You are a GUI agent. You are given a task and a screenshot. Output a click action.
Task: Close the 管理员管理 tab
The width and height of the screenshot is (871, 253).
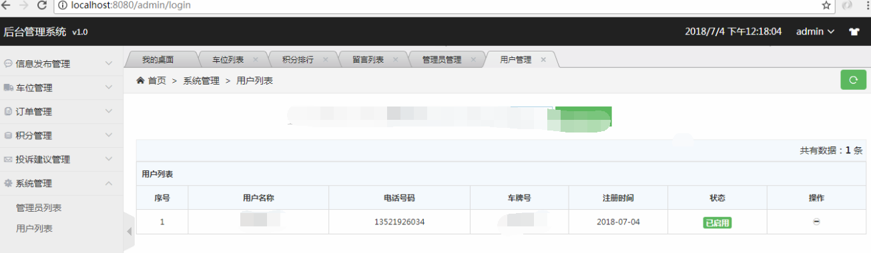[473, 59]
